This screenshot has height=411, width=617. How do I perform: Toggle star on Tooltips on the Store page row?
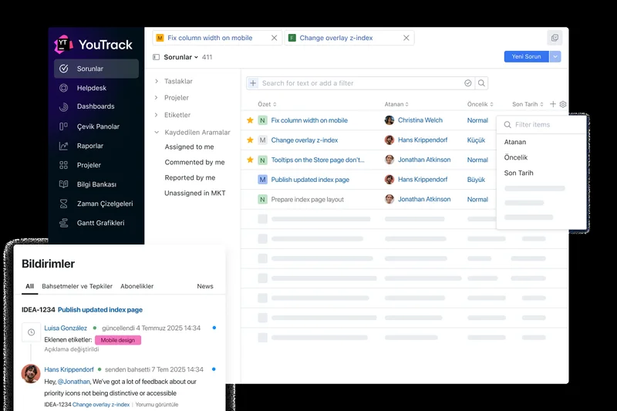pos(250,160)
